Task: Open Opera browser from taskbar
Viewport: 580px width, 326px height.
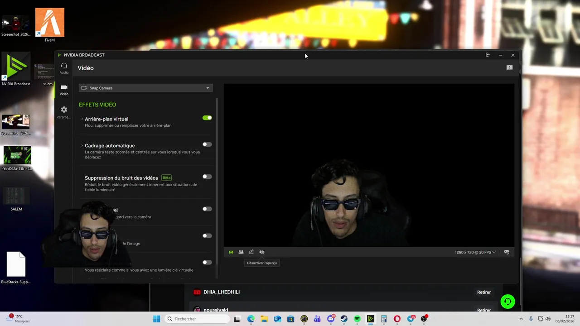Action: click(397, 319)
